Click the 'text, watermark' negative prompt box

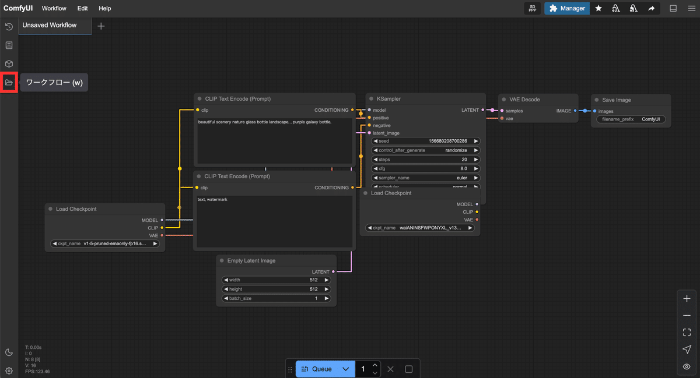pyautogui.click(x=274, y=222)
